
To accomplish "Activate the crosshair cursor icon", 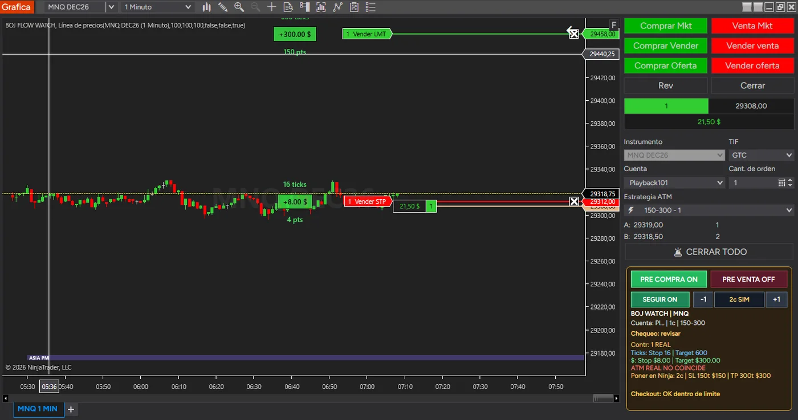I will (272, 7).
